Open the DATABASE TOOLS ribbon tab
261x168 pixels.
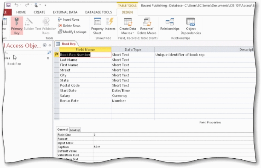[99, 12]
